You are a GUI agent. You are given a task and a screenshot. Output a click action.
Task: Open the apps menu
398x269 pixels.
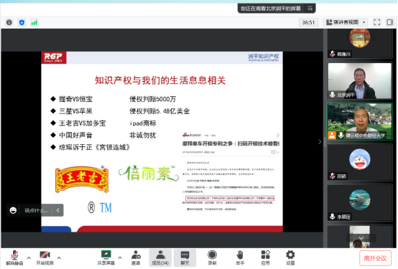(266, 258)
